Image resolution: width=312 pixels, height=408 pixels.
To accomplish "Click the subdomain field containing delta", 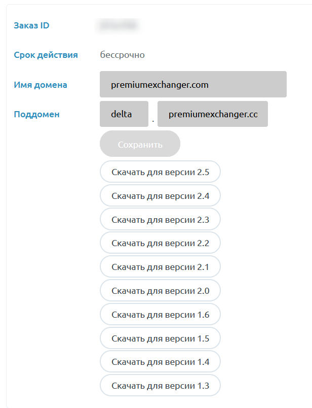I will click(x=124, y=114).
